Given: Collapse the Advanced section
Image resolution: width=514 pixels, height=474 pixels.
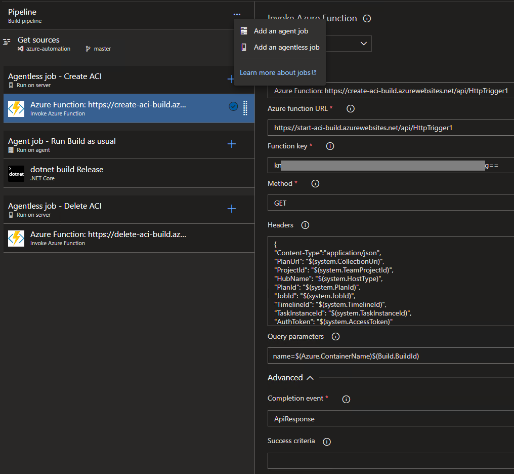Looking at the screenshot, I should (x=290, y=378).
